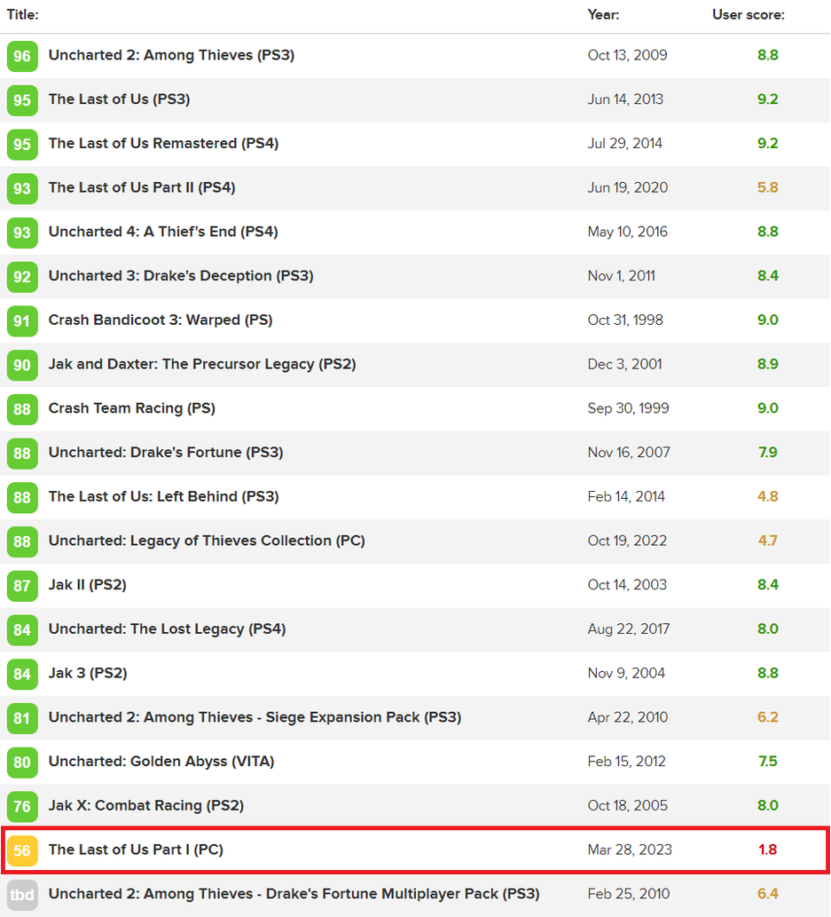The width and height of the screenshot is (831, 917).
Task: Click metascore 88 badge for Drake's Fortune (PS3)
Action: click(22, 454)
